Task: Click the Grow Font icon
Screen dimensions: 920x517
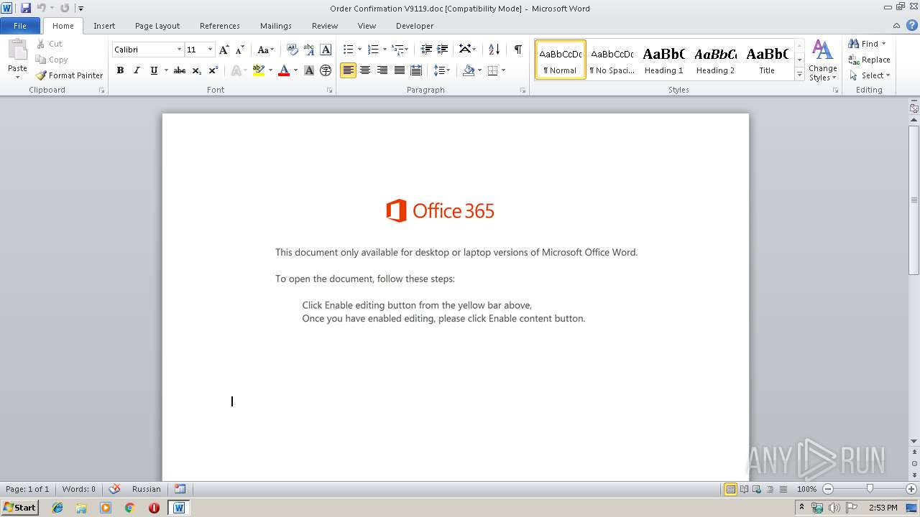Action: tap(224, 50)
